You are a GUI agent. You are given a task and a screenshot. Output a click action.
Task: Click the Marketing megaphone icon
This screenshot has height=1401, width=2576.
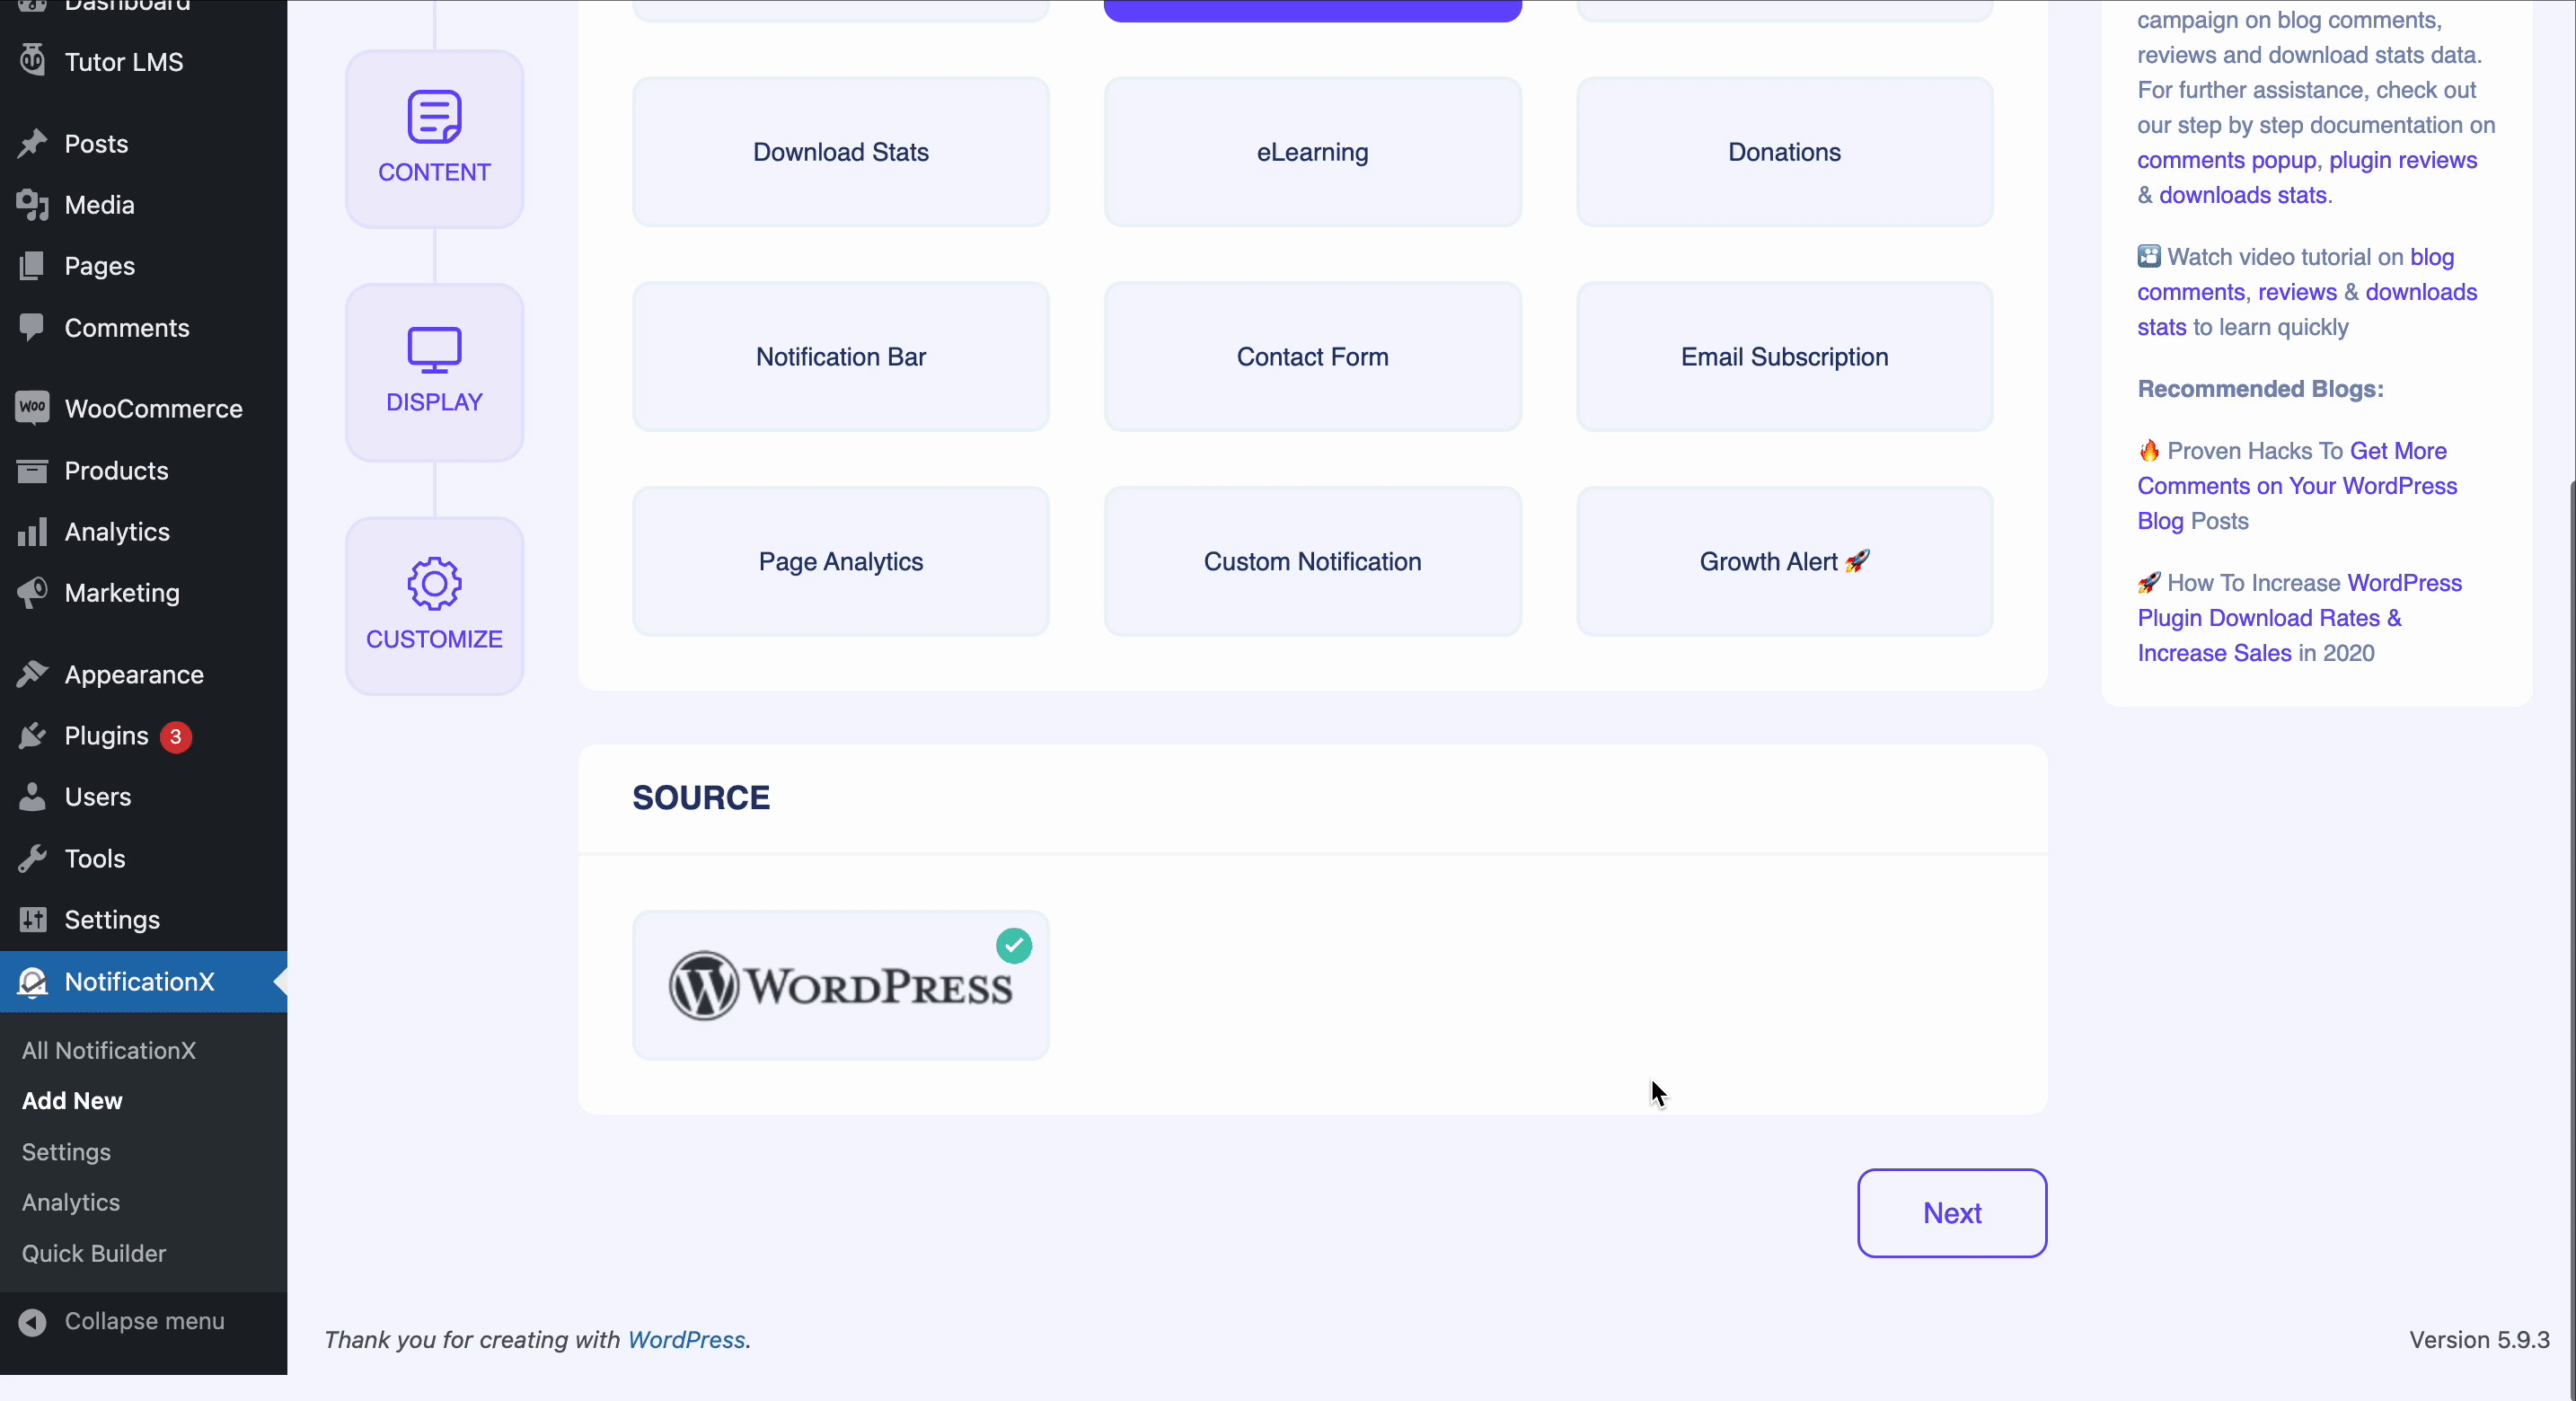pyautogui.click(x=32, y=593)
